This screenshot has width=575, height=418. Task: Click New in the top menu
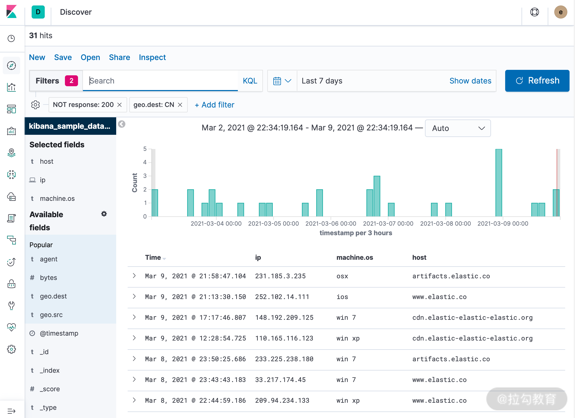37,57
